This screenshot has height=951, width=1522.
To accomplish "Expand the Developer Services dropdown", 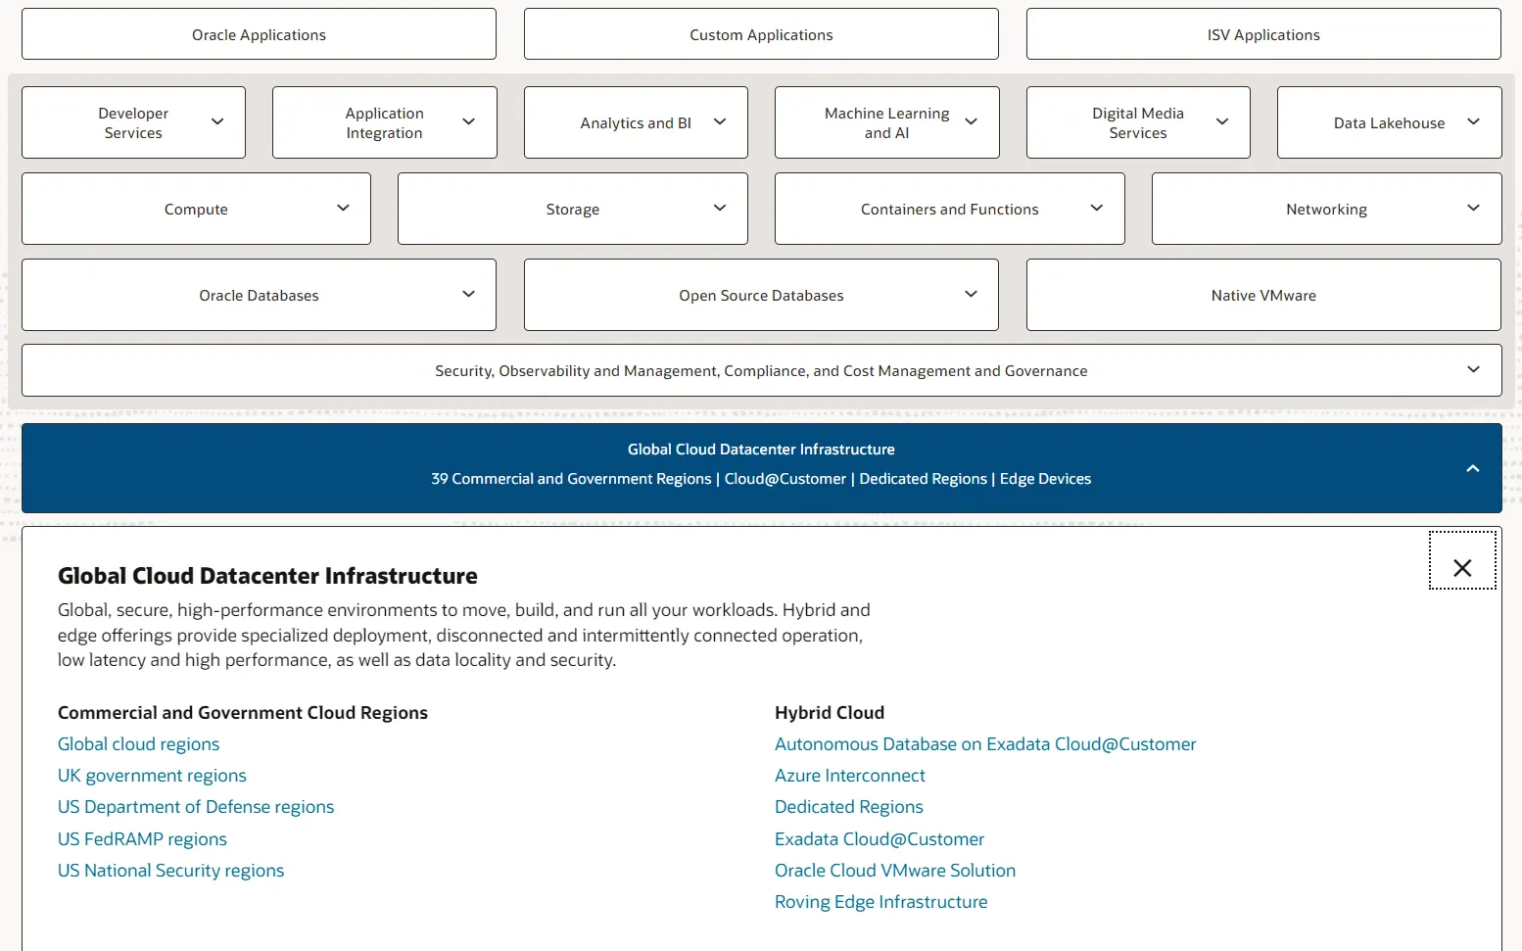I will pyautogui.click(x=133, y=122).
